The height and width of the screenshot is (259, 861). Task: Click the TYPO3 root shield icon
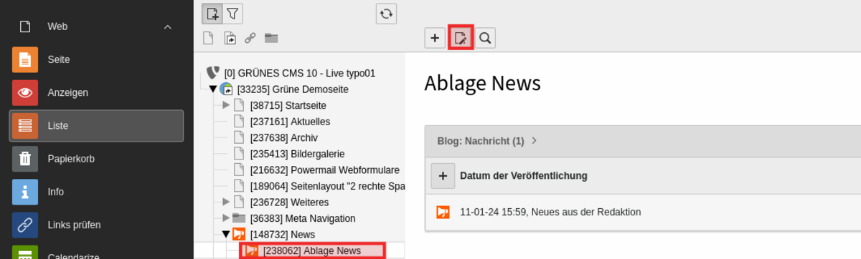coord(212,72)
